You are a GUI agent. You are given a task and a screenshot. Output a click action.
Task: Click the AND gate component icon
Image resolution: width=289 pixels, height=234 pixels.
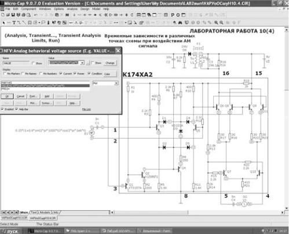click(111, 15)
